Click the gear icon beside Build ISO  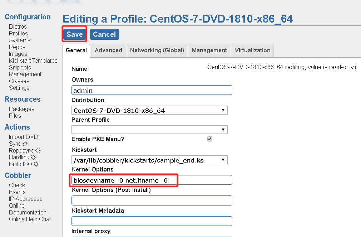point(36,164)
